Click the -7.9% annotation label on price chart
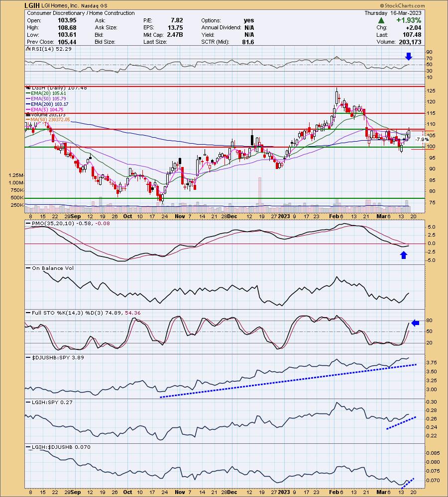Screen dimensions: 448x497 422,140
